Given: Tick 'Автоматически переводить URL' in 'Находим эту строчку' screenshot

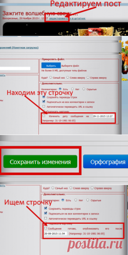Looking at the screenshot, I should [44, 106].
